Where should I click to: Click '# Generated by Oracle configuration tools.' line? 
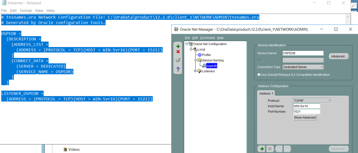(53, 23)
